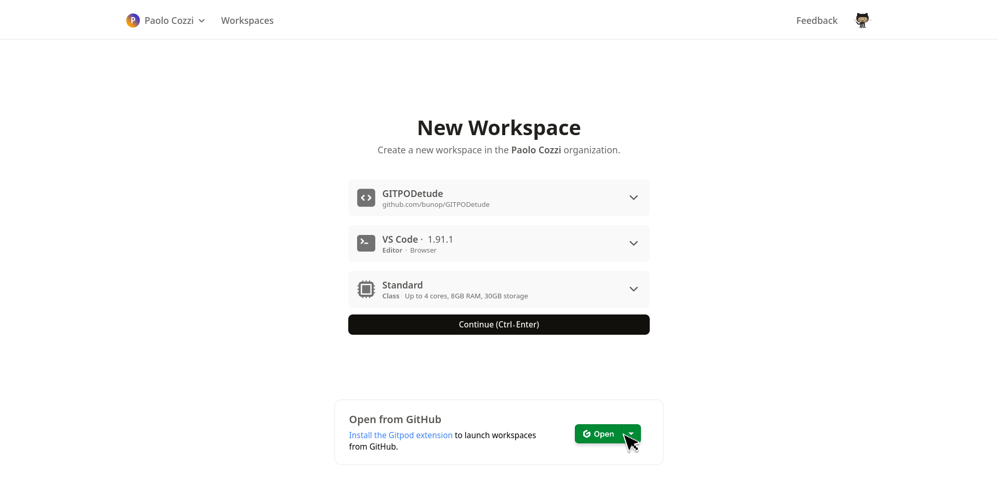Screen dimensions: 998x486
Task: Go to Workspaces page
Action: point(247,21)
